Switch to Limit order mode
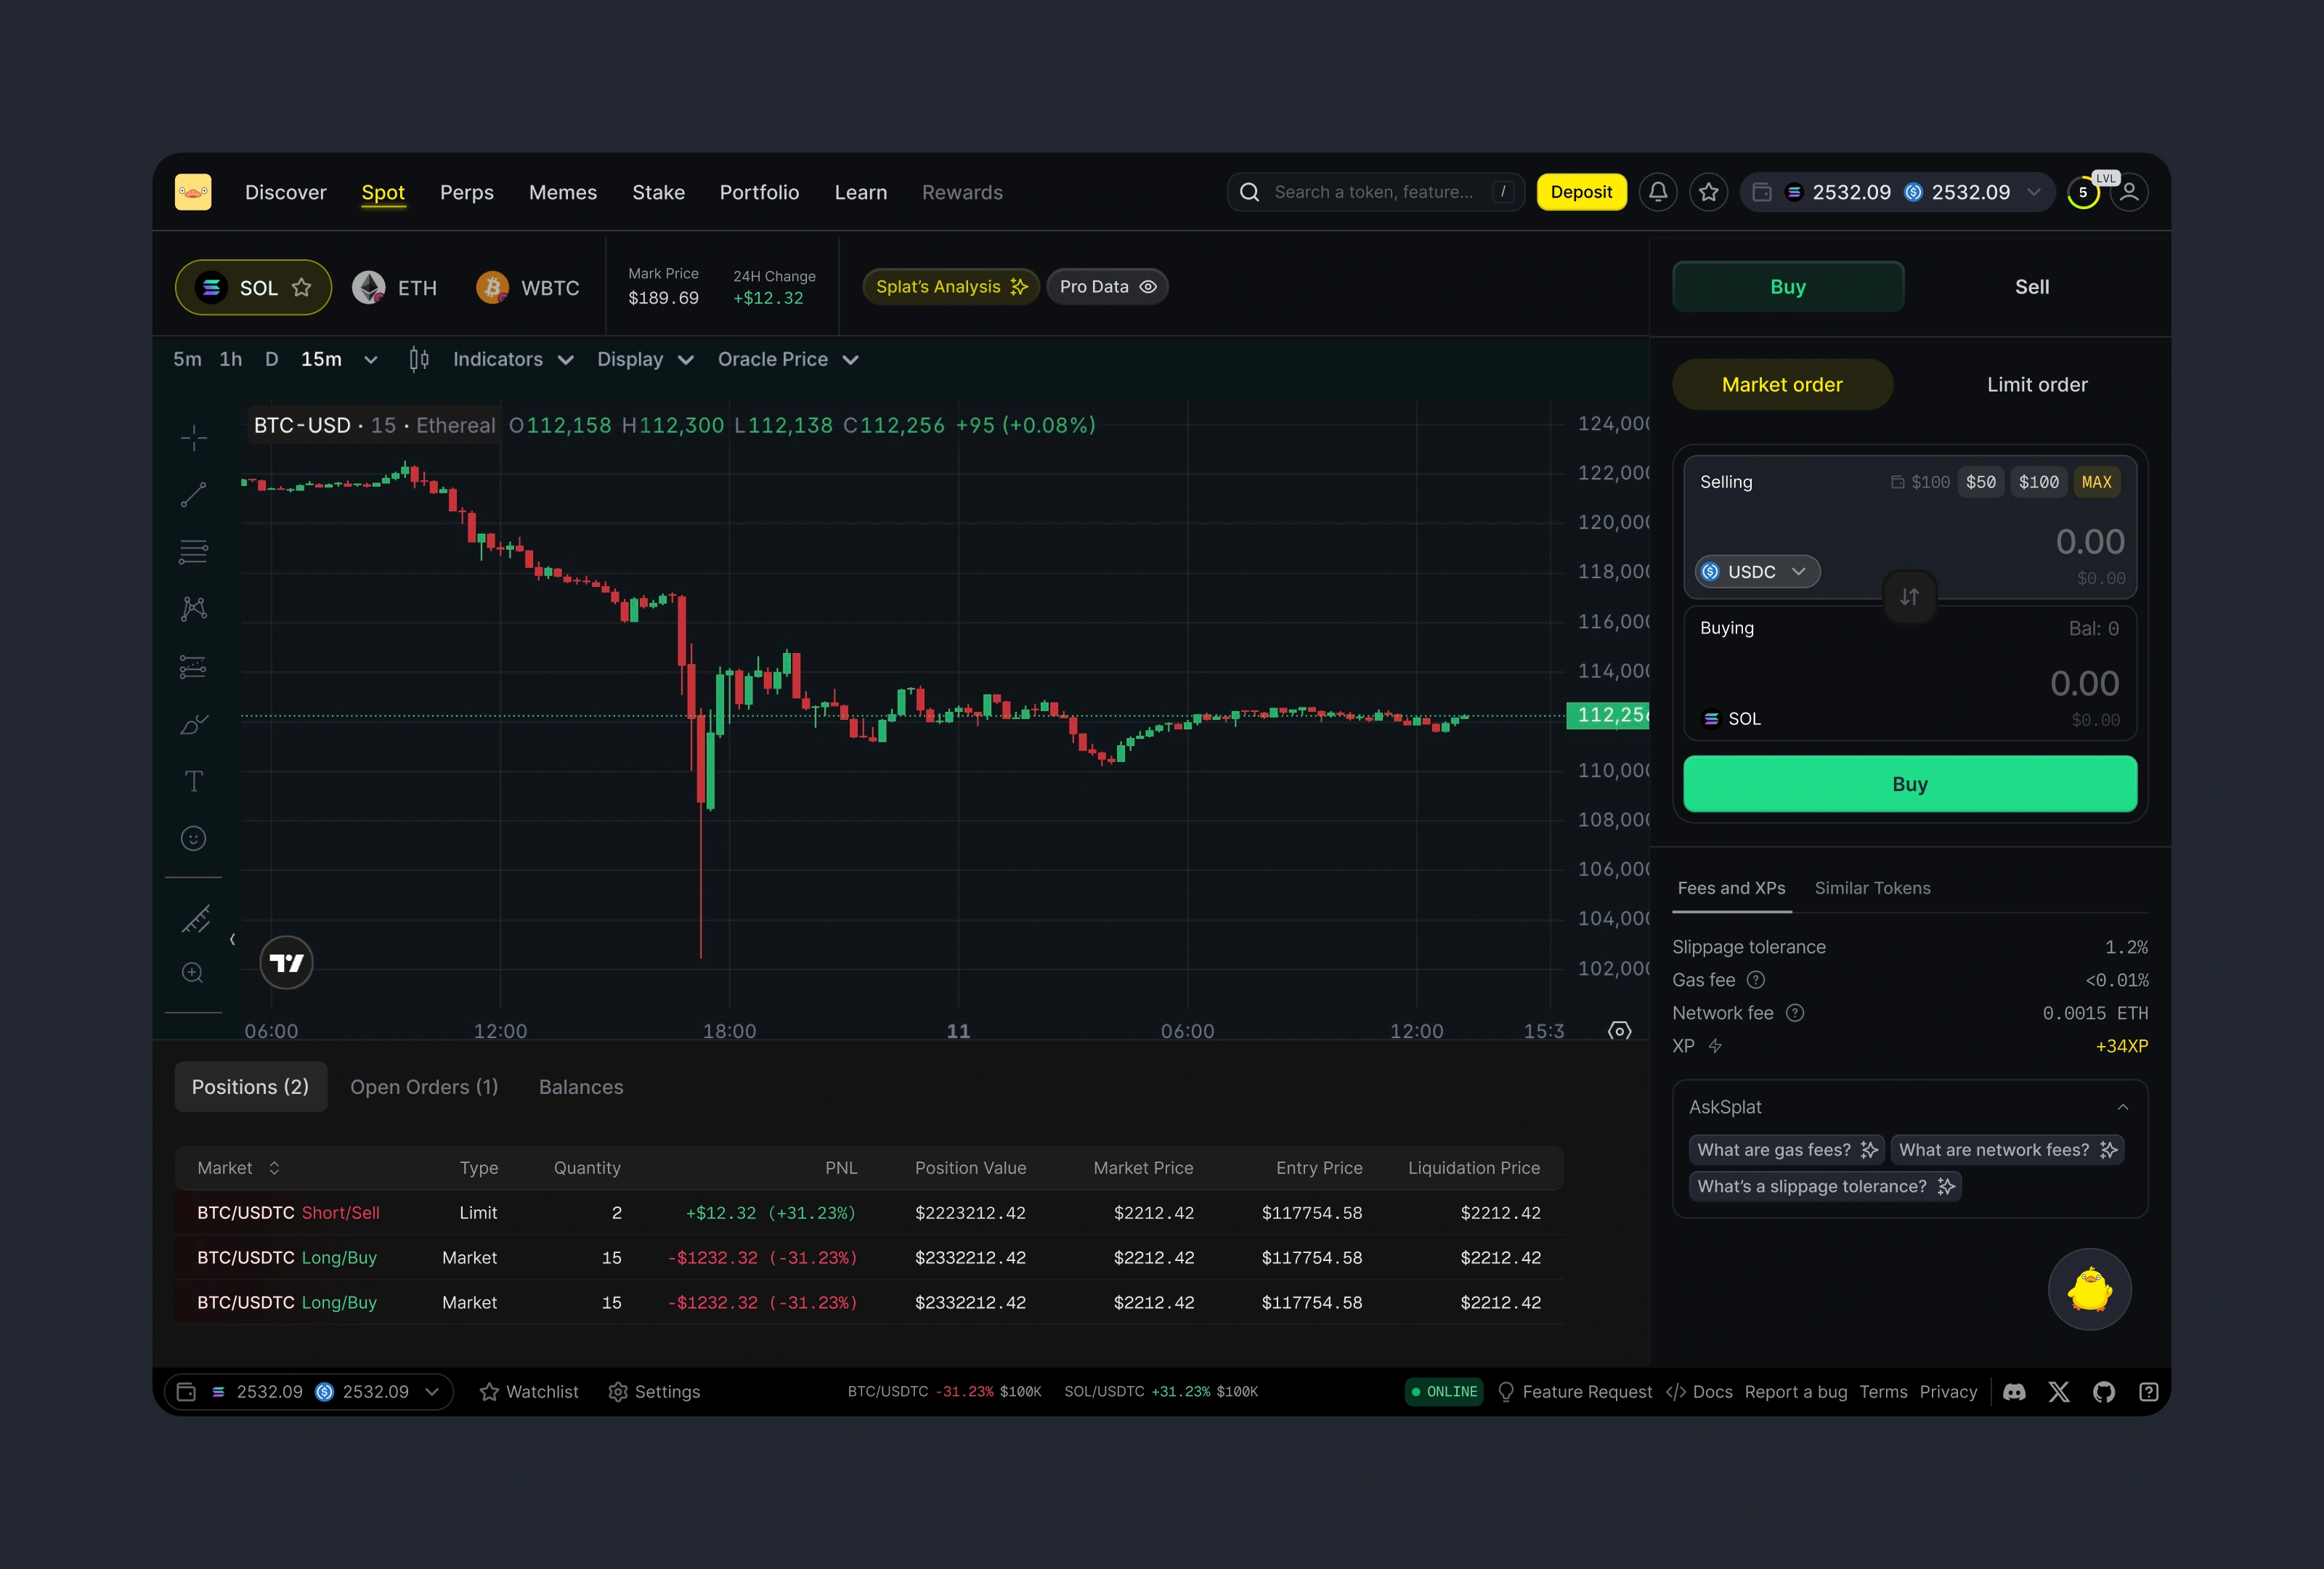The height and width of the screenshot is (1569, 2324). pyautogui.click(x=2036, y=385)
